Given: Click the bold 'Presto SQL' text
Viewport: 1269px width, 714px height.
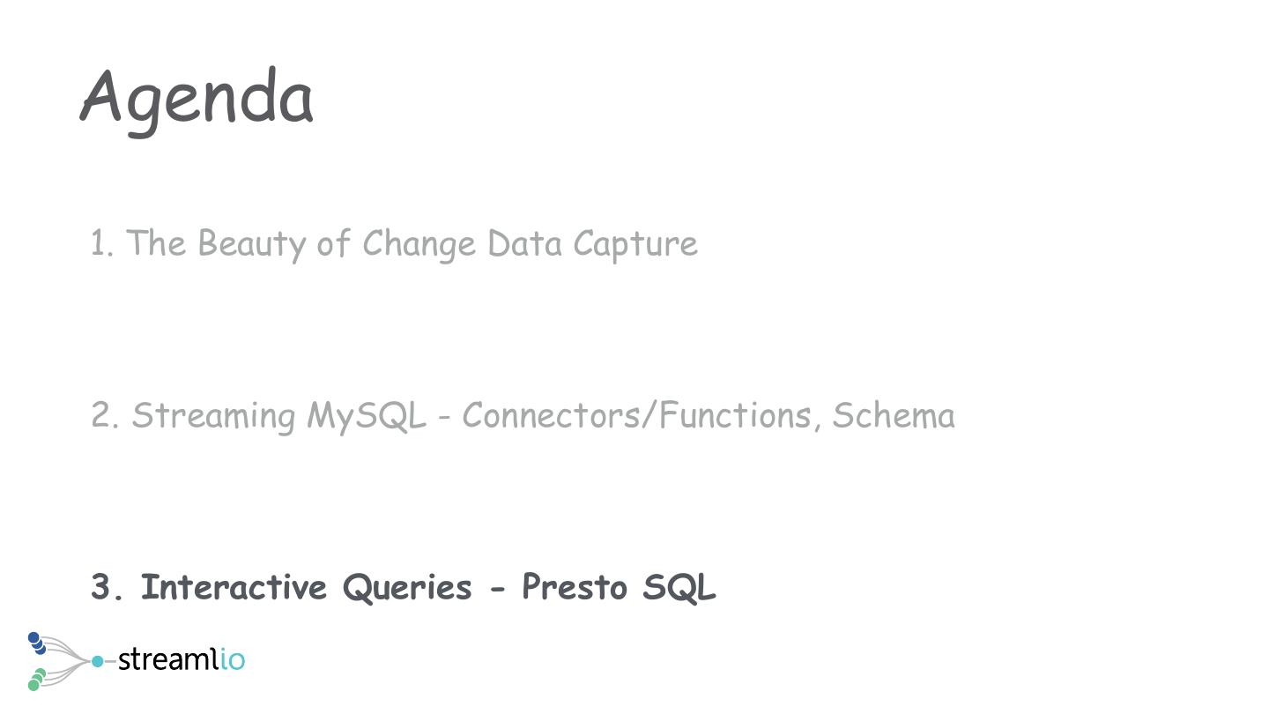Looking at the screenshot, I should point(619,587).
